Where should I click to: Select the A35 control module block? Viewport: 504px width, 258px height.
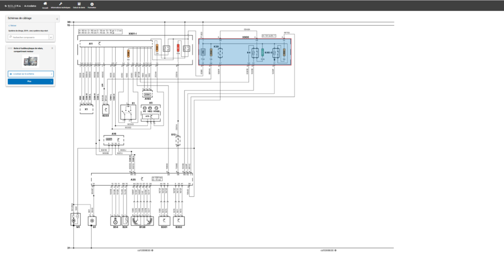[142, 180]
